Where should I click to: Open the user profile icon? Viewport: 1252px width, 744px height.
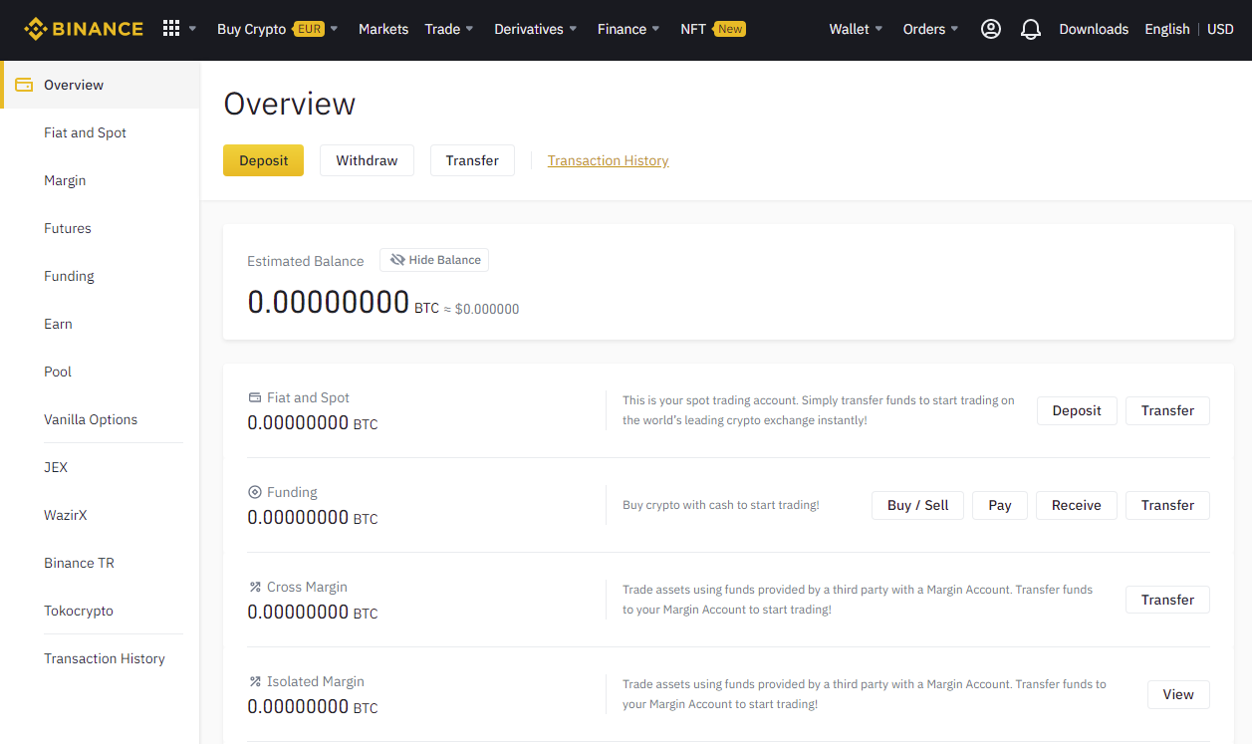(x=990, y=29)
